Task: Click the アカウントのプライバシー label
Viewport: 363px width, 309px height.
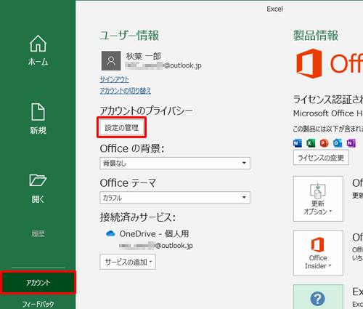Action: [146, 111]
